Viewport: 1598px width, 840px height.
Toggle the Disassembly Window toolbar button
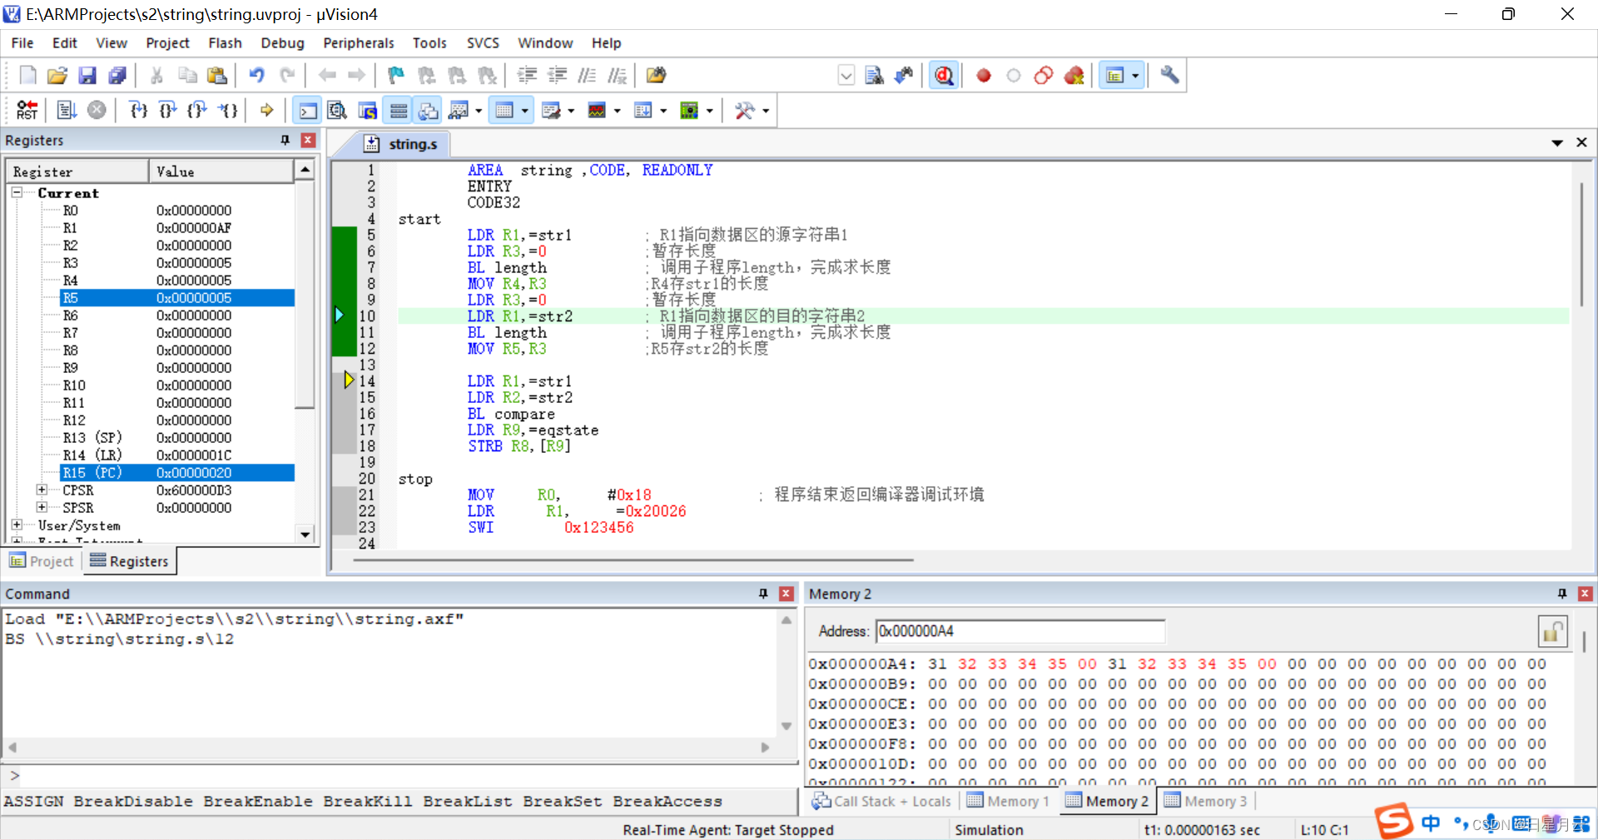tap(337, 110)
